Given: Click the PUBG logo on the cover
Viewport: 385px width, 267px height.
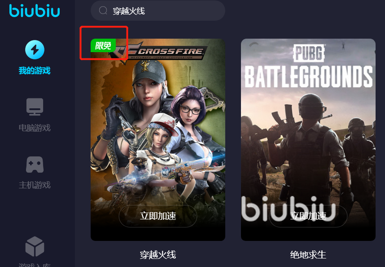Looking at the screenshot, I should click(x=309, y=53).
